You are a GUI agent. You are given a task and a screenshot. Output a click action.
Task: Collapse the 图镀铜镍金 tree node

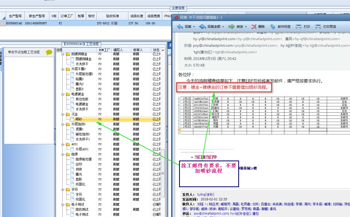tap(63, 54)
